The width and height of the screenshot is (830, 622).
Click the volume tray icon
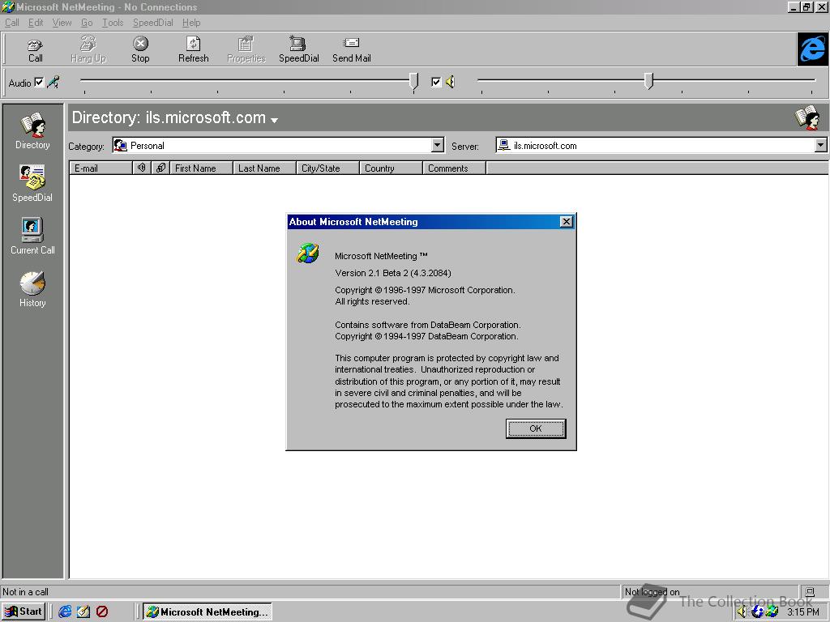[x=742, y=611]
